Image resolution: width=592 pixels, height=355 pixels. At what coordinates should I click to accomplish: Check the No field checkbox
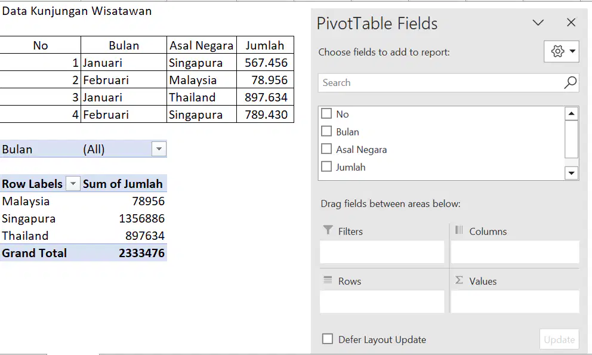[x=326, y=114]
